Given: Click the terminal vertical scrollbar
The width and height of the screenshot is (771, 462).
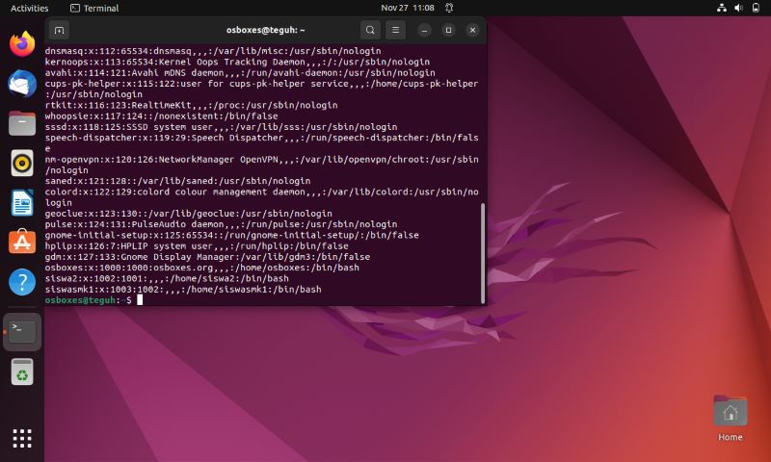Looking at the screenshot, I should point(483,252).
